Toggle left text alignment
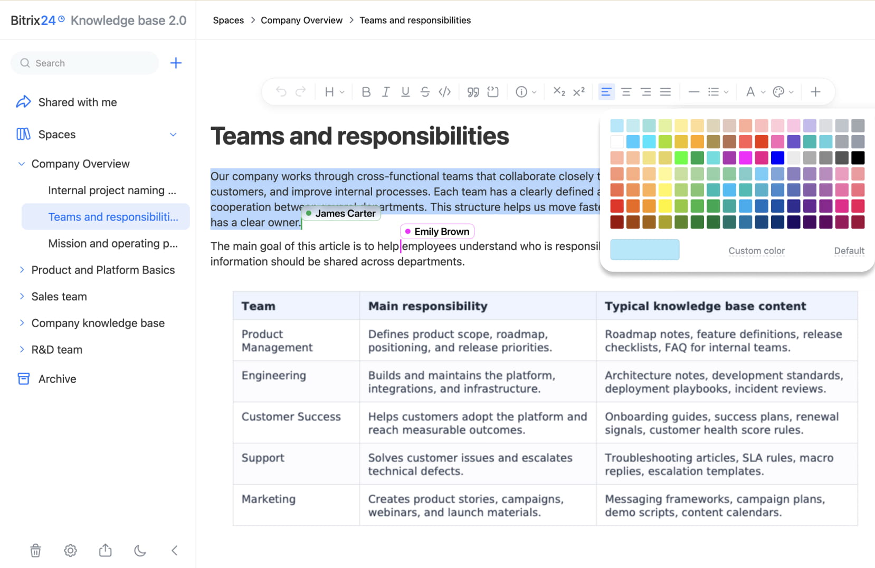 point(606,92)
